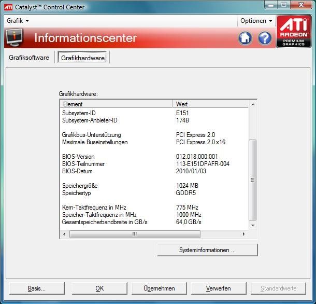Click the value 012.018.000.001
Image resolution: width=316 pixels, height=304 pixels.
click(x=197, y=157)
